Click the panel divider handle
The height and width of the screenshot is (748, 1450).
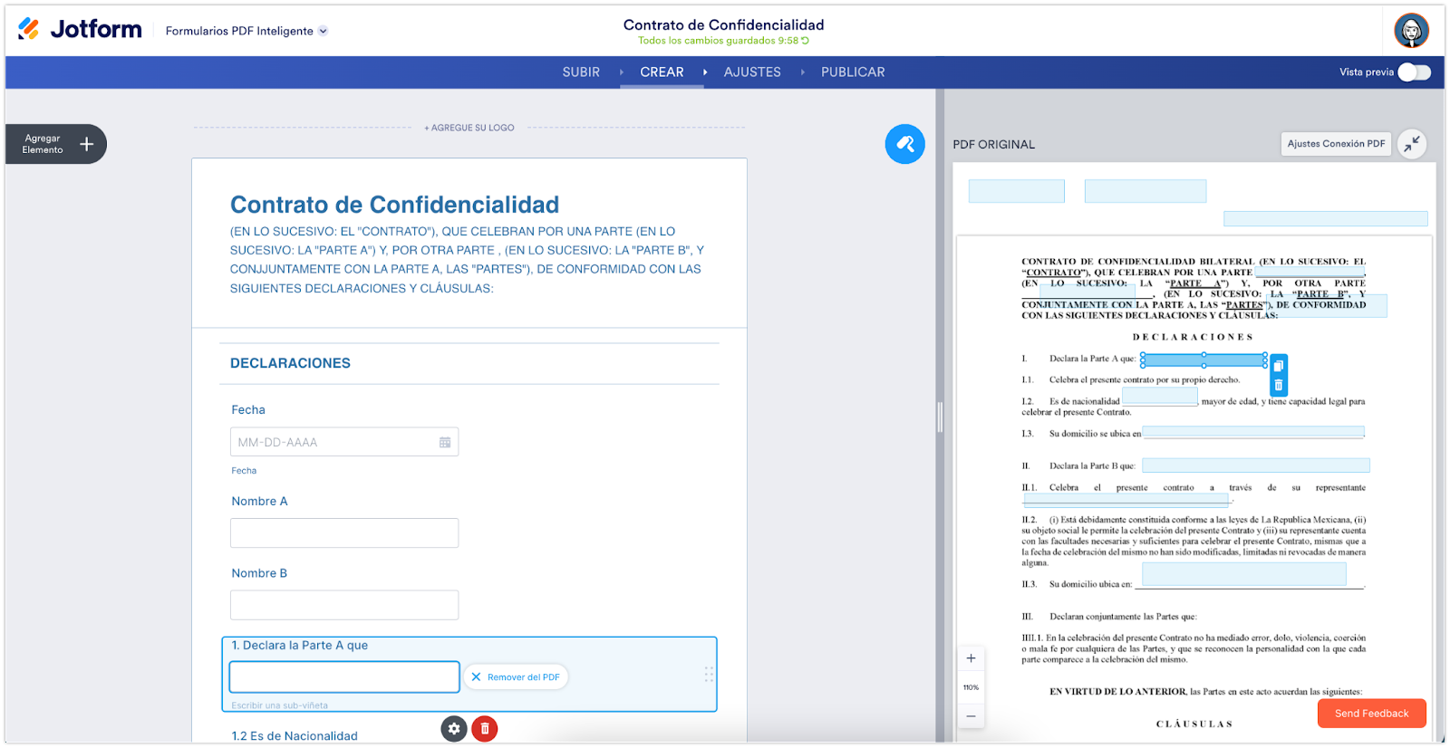pos(940,417)
